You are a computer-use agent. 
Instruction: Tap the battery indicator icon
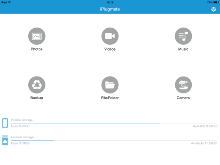(x=216, y=2)
